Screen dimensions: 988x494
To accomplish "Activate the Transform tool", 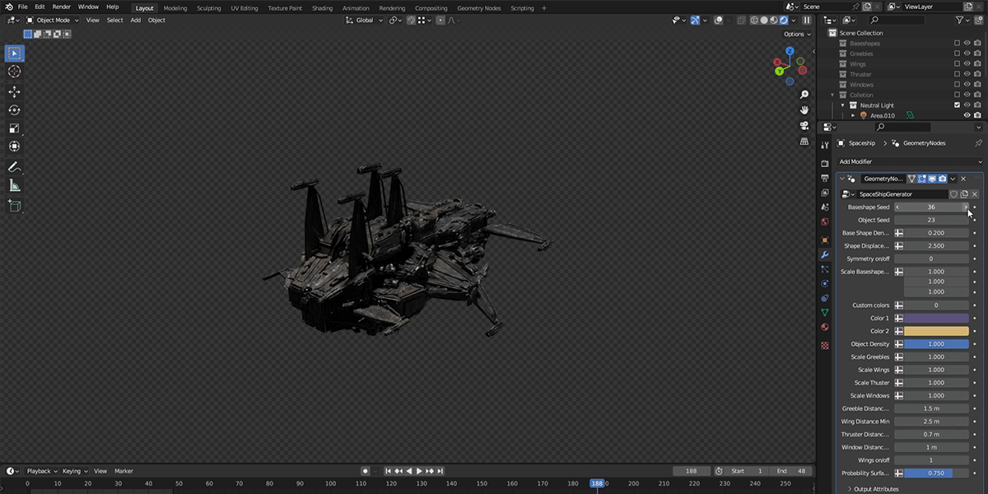I will [x=14, y=147].
